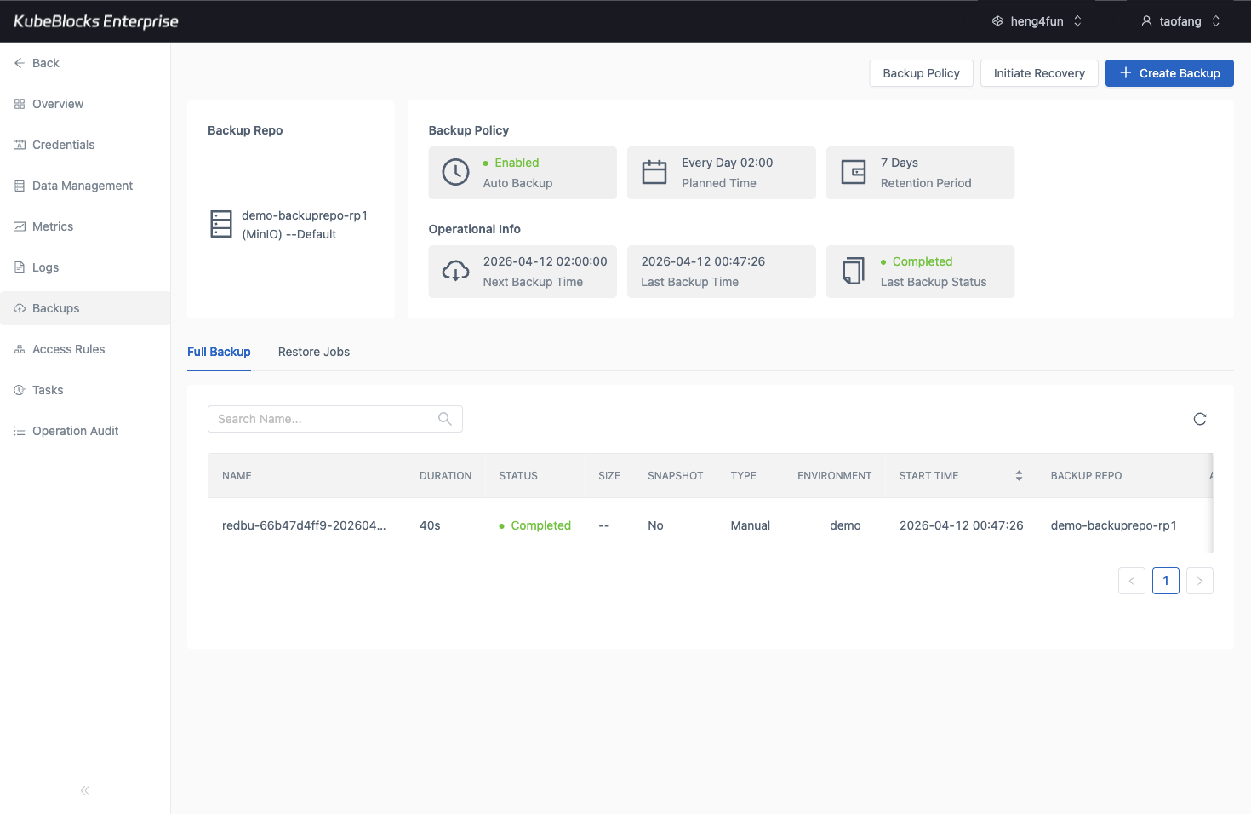The width and height of the screenshot is (1251, 814).
Task: Click the demo-backuprepo-rp1 table cell
Action: [1114, 525]
